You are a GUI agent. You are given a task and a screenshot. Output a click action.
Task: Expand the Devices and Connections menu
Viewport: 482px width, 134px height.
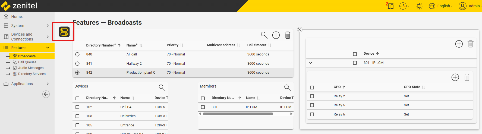click(x=48, y=37)
